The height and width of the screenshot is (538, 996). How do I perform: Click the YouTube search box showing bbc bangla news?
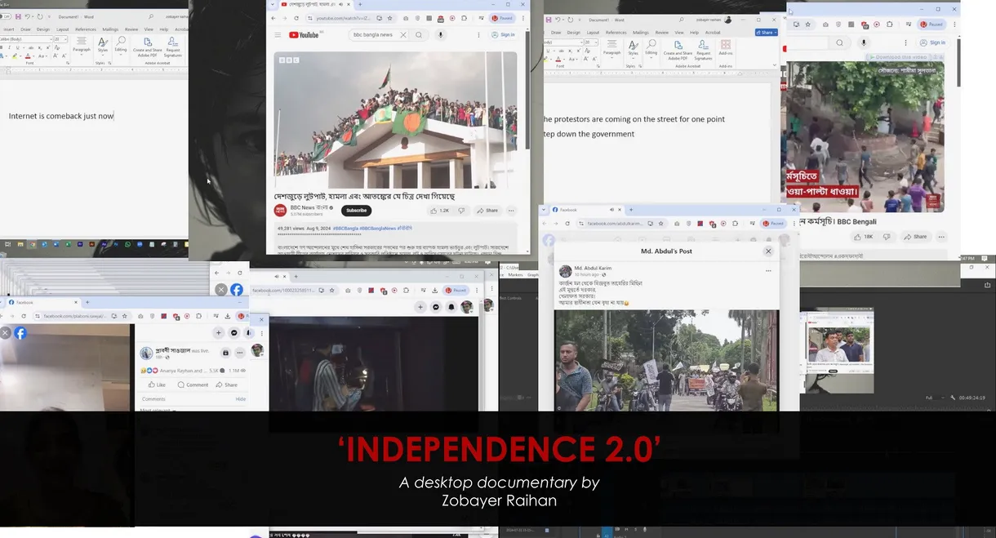(x=371, y=34)
